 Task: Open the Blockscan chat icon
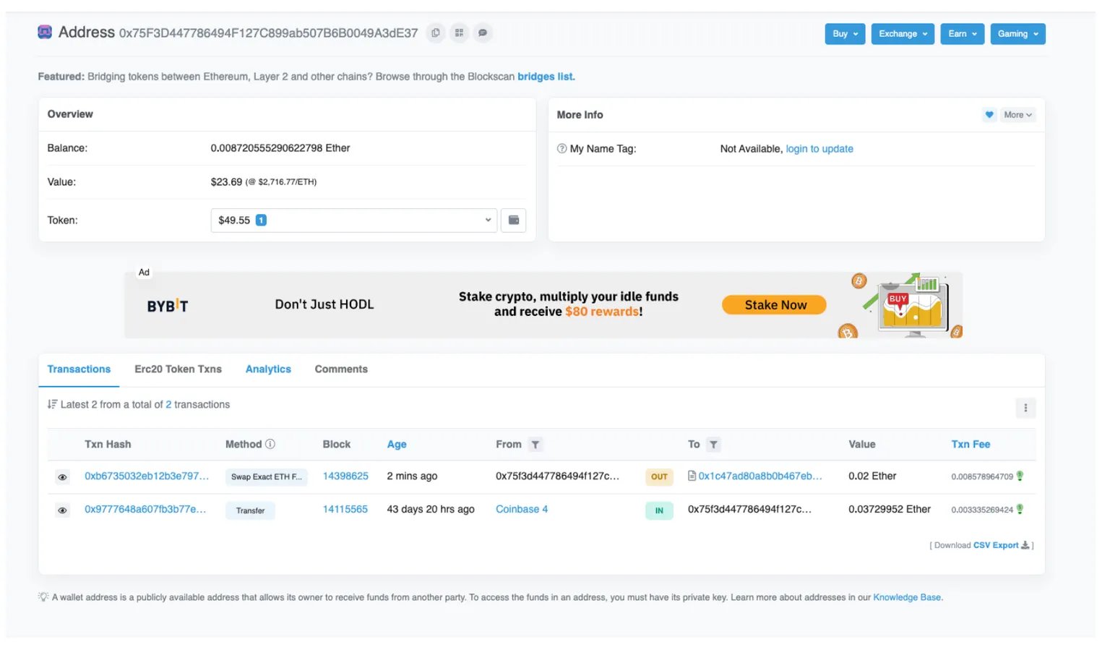pos(483,33)
